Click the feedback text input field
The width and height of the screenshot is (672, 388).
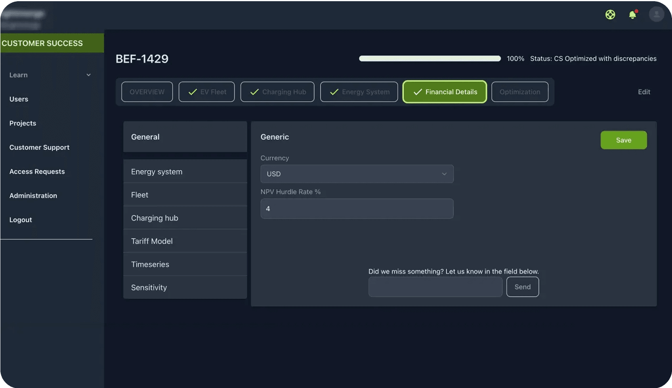point(435,287)
